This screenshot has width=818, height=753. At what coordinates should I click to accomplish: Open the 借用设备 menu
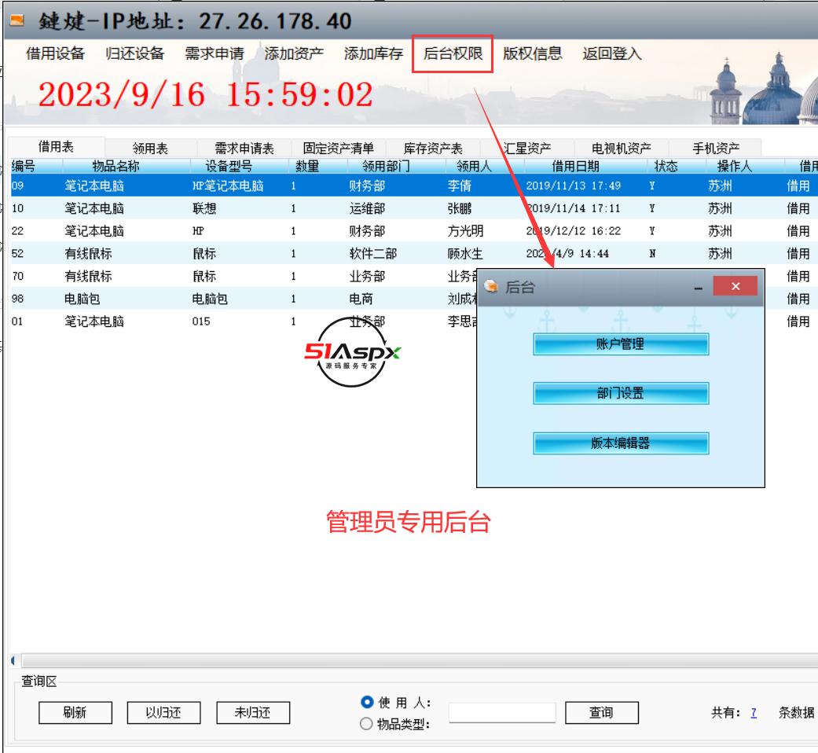coord(55,53)
